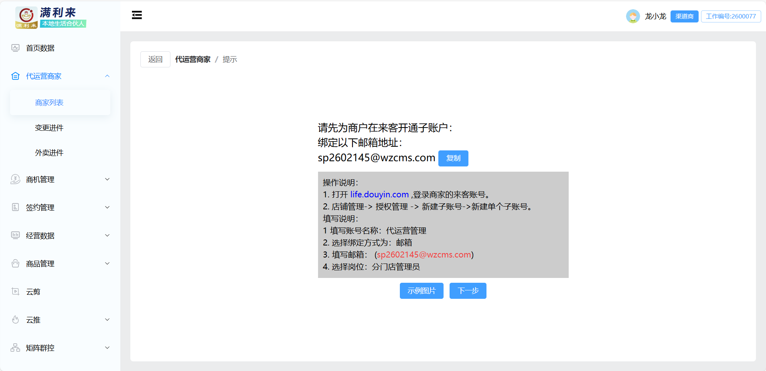The height and width of the screenshot is (371, 766).
Task: Click the username 龙小龙
Action: [655, 16]
